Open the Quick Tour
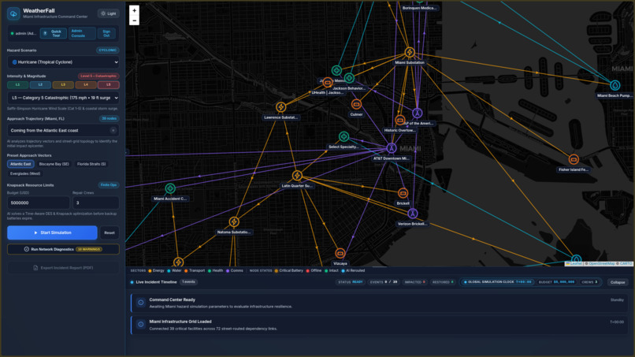Viewport: 635px width, 357px height. pyautogui.click(x=53, y=33)
